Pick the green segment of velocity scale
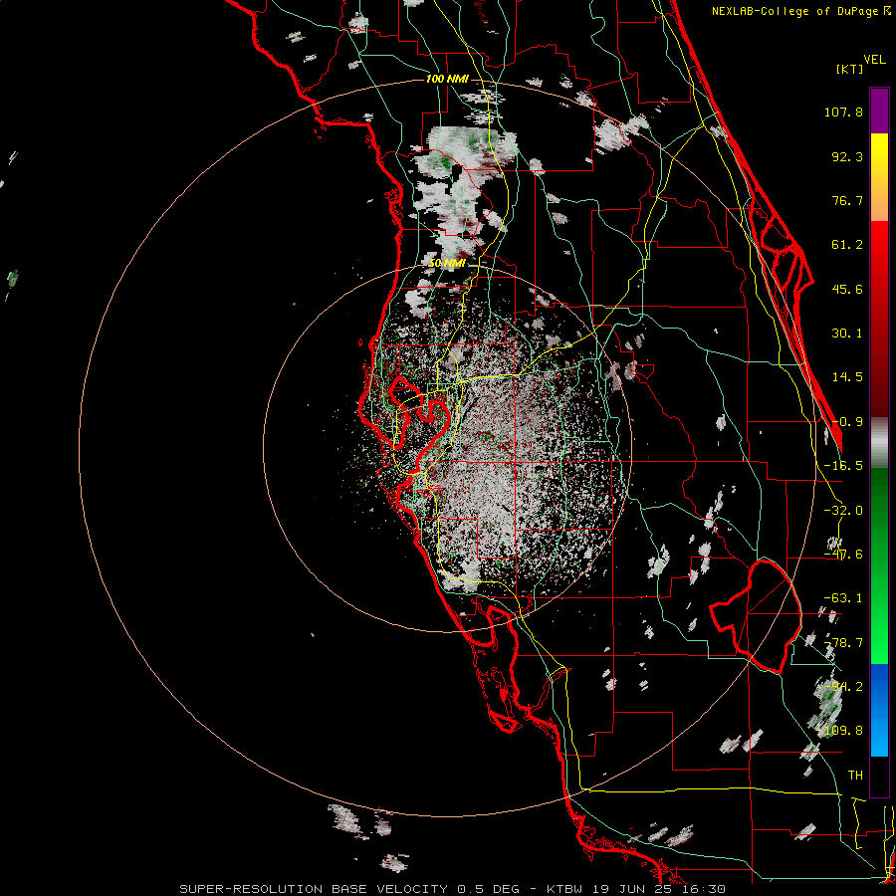This screenshot has height=896, width=896. pyautogui.click(x=879, y=565)
